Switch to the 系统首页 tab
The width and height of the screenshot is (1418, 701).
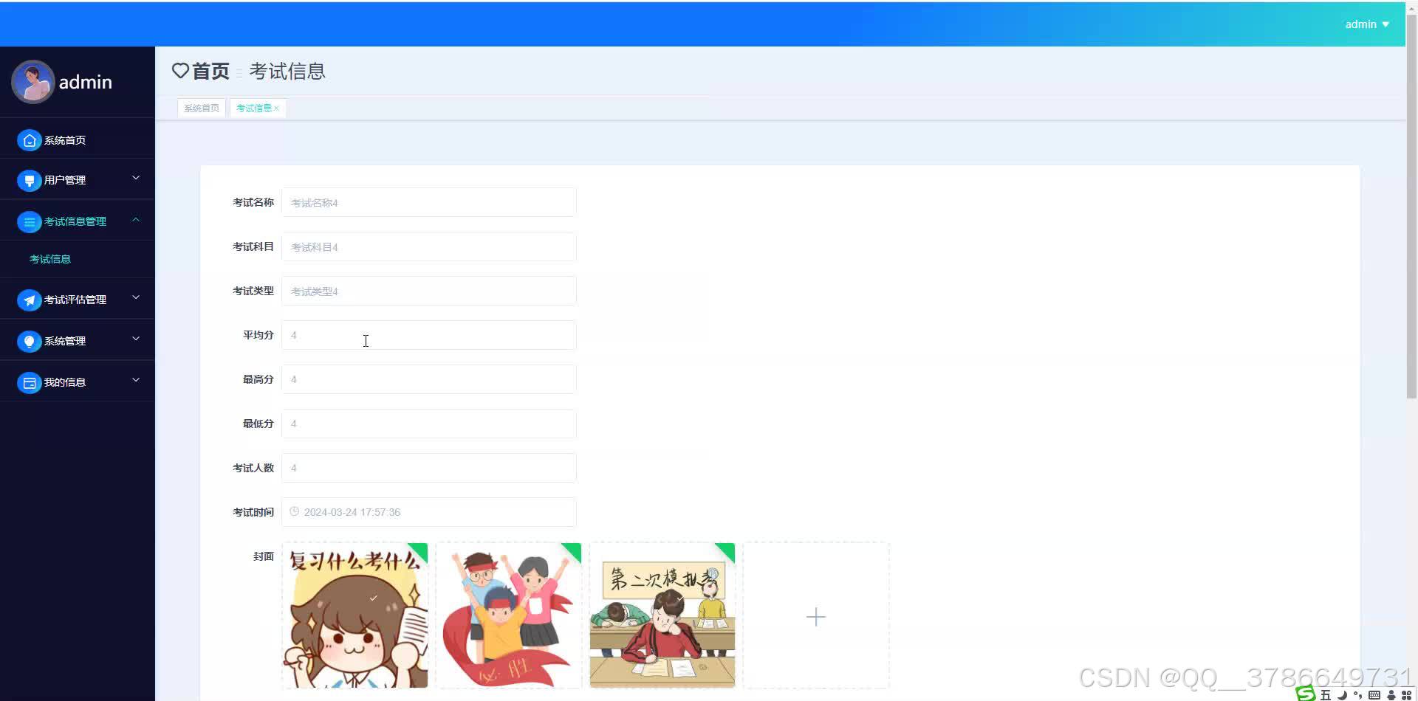click(202, 108)
